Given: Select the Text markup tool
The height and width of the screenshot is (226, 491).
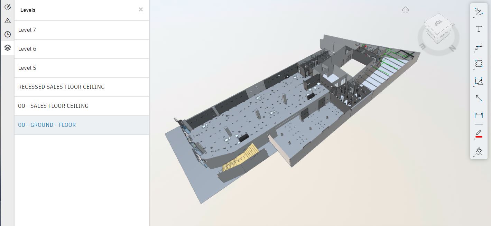Looking at the screenshot, I should [x=479, y=29].
